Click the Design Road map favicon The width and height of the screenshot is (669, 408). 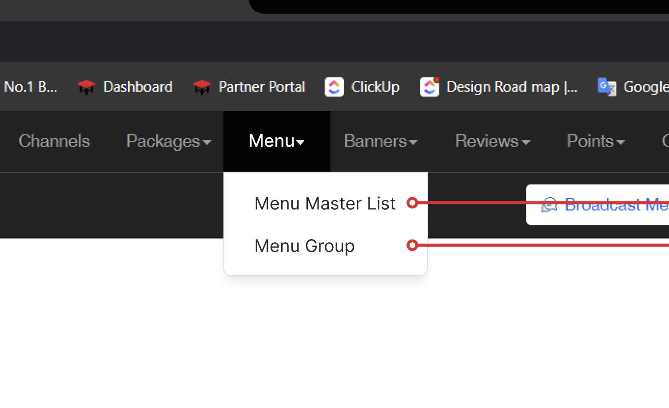(x=430, y=87)
